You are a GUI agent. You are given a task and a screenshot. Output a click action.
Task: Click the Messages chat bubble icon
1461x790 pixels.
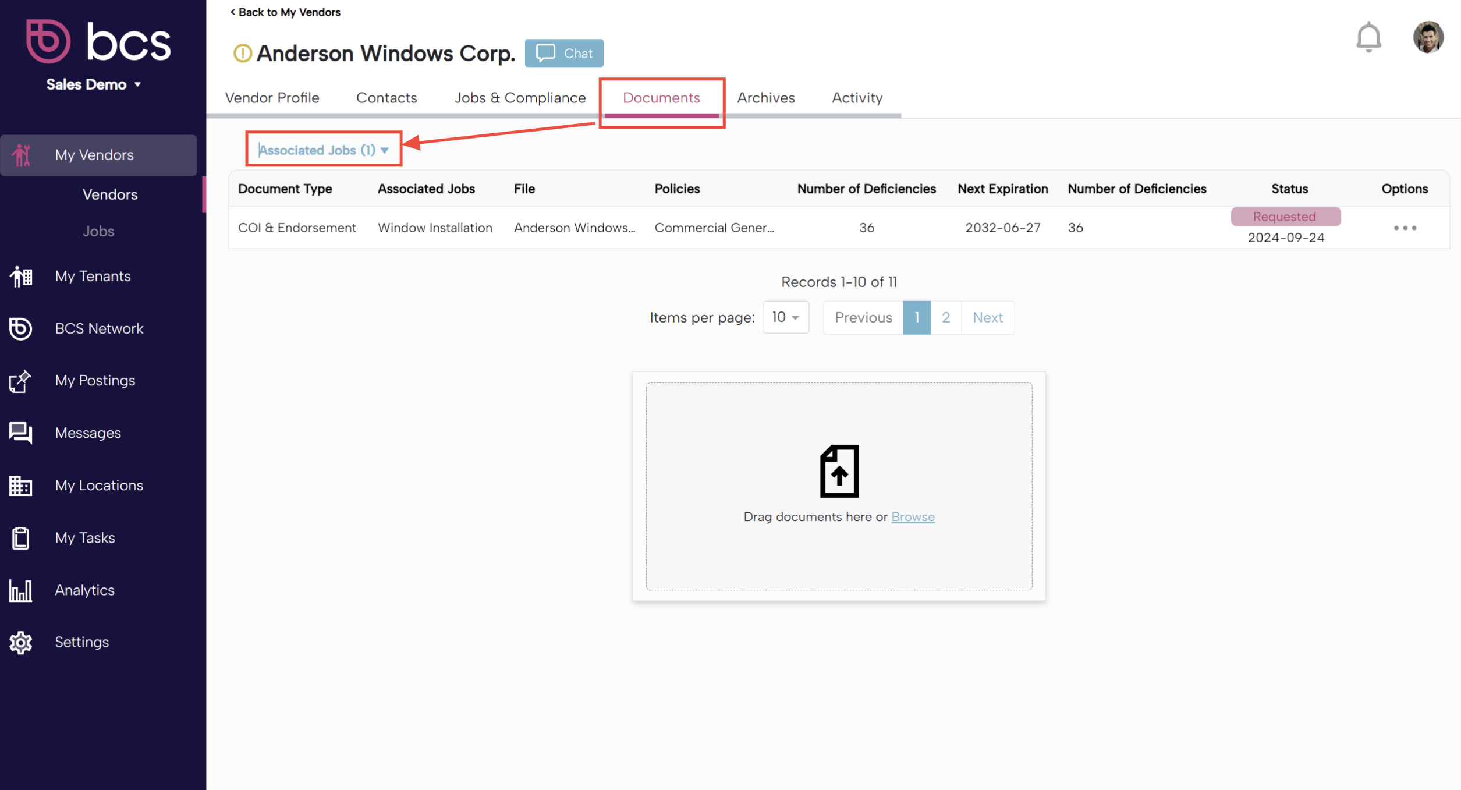pyautogui.click(x=21, y=433)
